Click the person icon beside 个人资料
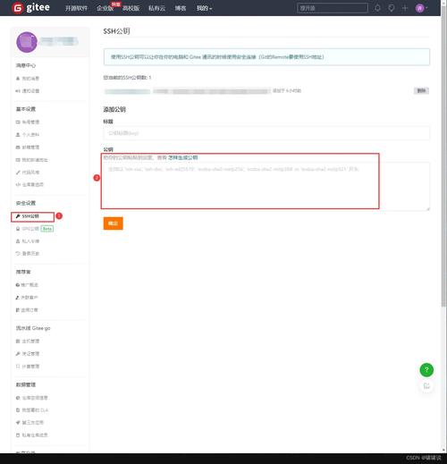 pyautogui.click(x=18, y=135)
